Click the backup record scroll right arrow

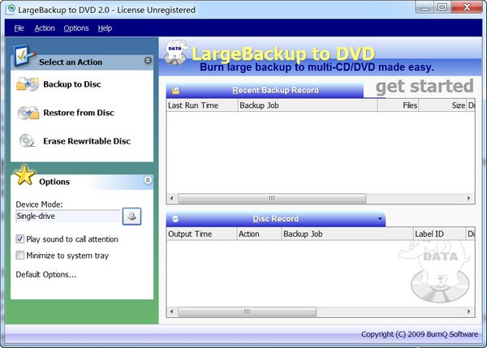click(469, 199)
